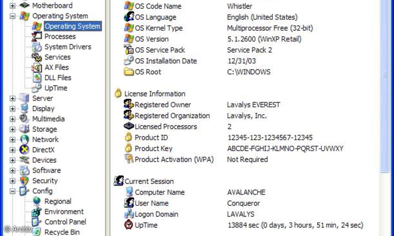
Task: Expand the Storage tree node
Action: 12,129
